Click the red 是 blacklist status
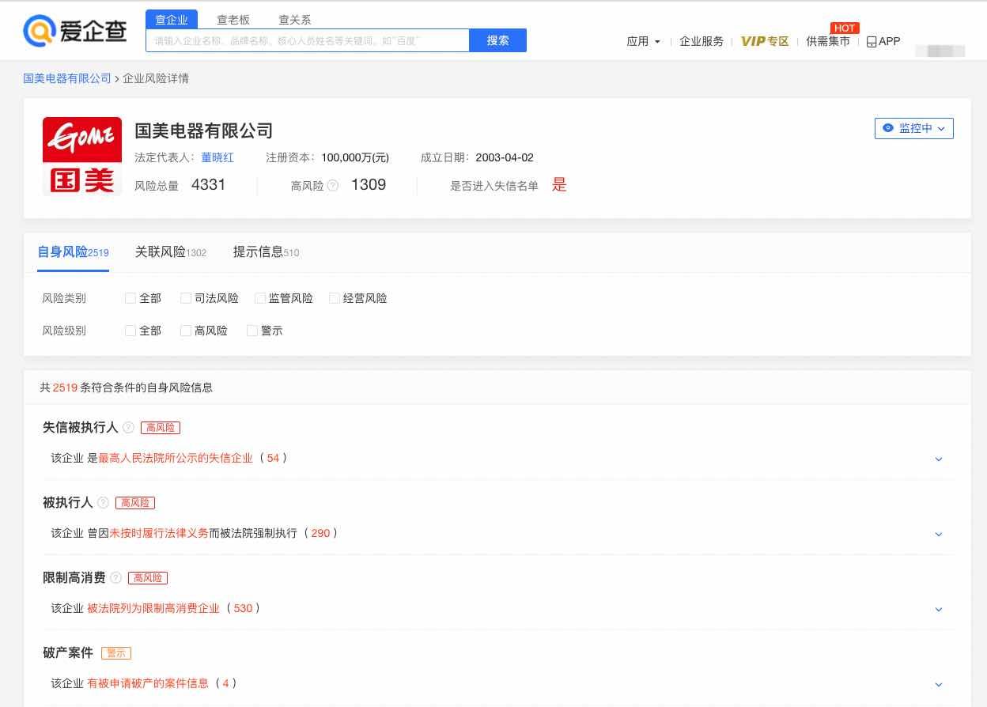The height and width of the screenshot is (707, 987). click(559, 185)
